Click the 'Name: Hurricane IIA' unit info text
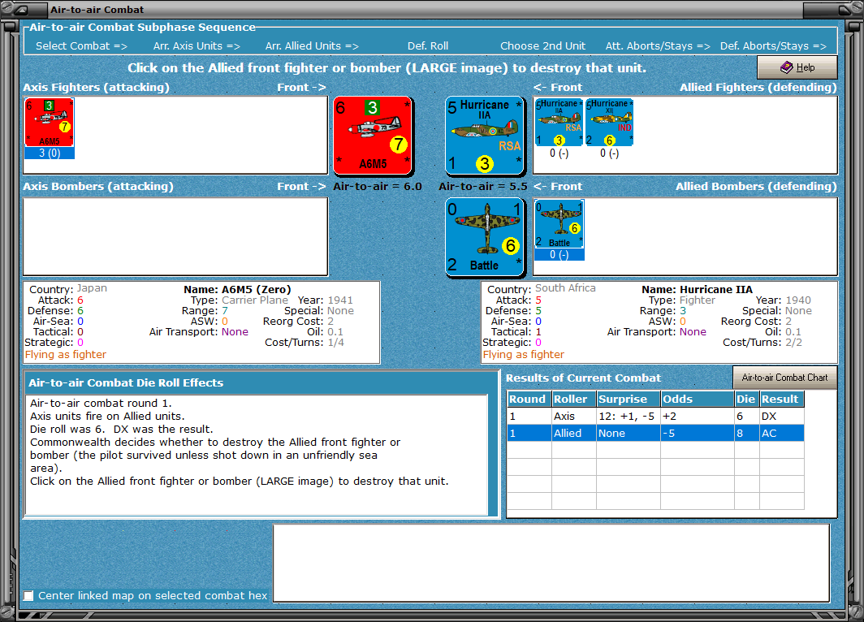This screenshot has width=864, height=622. pyautogui.click(x=697, y=289)
